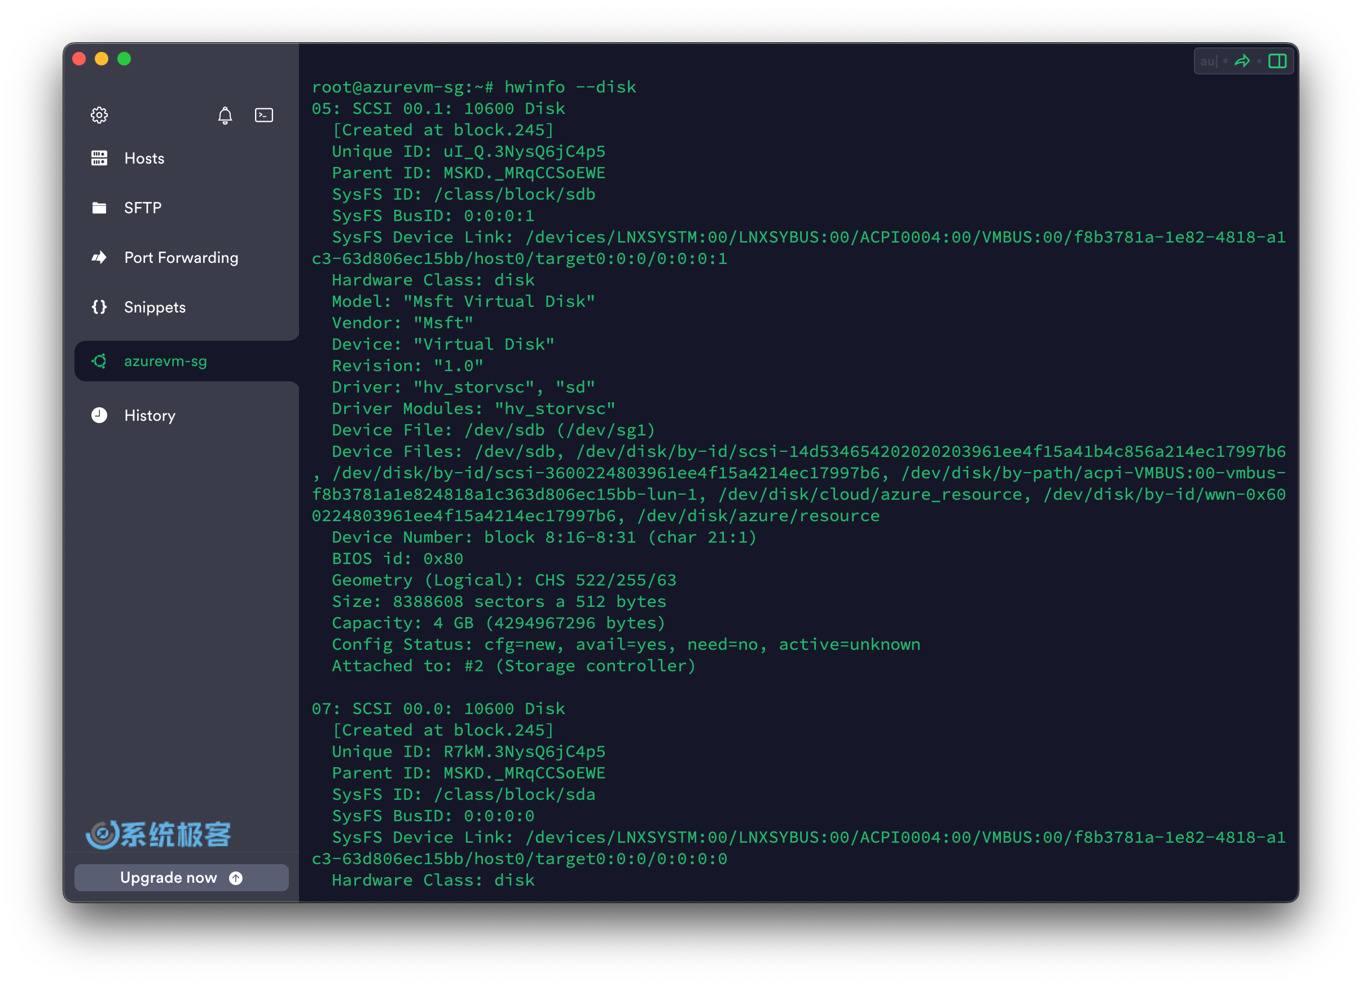Image resolution: width=1362 pixels, height=986 pixels.
Task: Click the Hosts server icon
Action: point(99,159)
